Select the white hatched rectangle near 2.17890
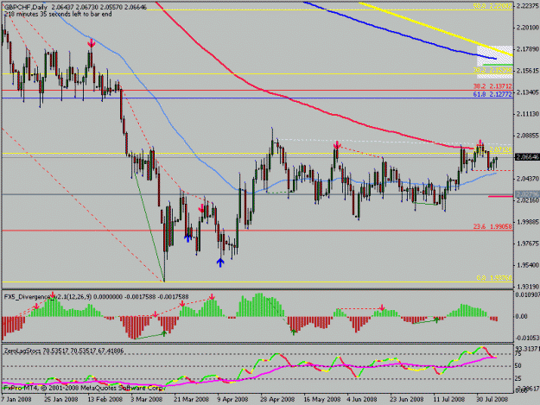The height and width of the screenshot is (405, 540). 494,62
